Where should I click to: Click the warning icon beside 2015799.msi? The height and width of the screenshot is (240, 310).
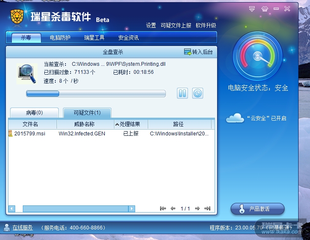coord(11,134)
